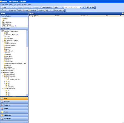Click the Defer button on the GTD toolbar
Image resolution: width=124 pixels, height=123 pixels.
pos(19,10)
